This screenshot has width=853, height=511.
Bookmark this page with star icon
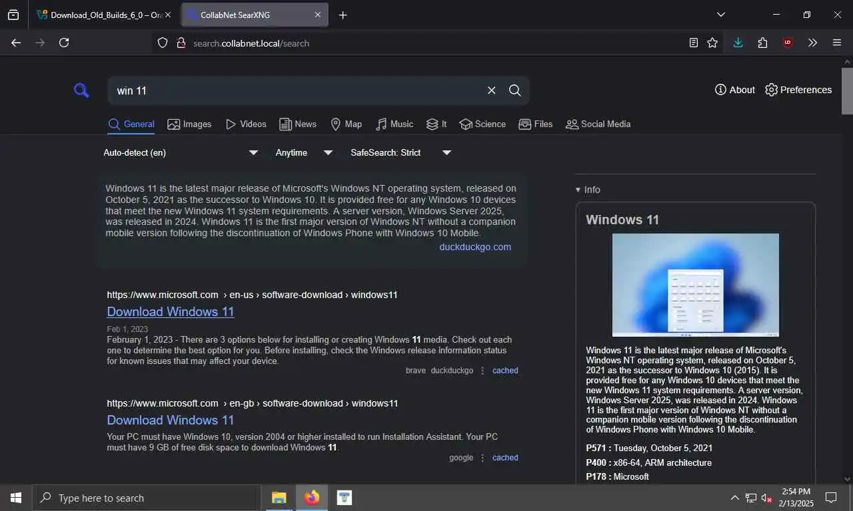pyautogui.click(x=712, y=43)
